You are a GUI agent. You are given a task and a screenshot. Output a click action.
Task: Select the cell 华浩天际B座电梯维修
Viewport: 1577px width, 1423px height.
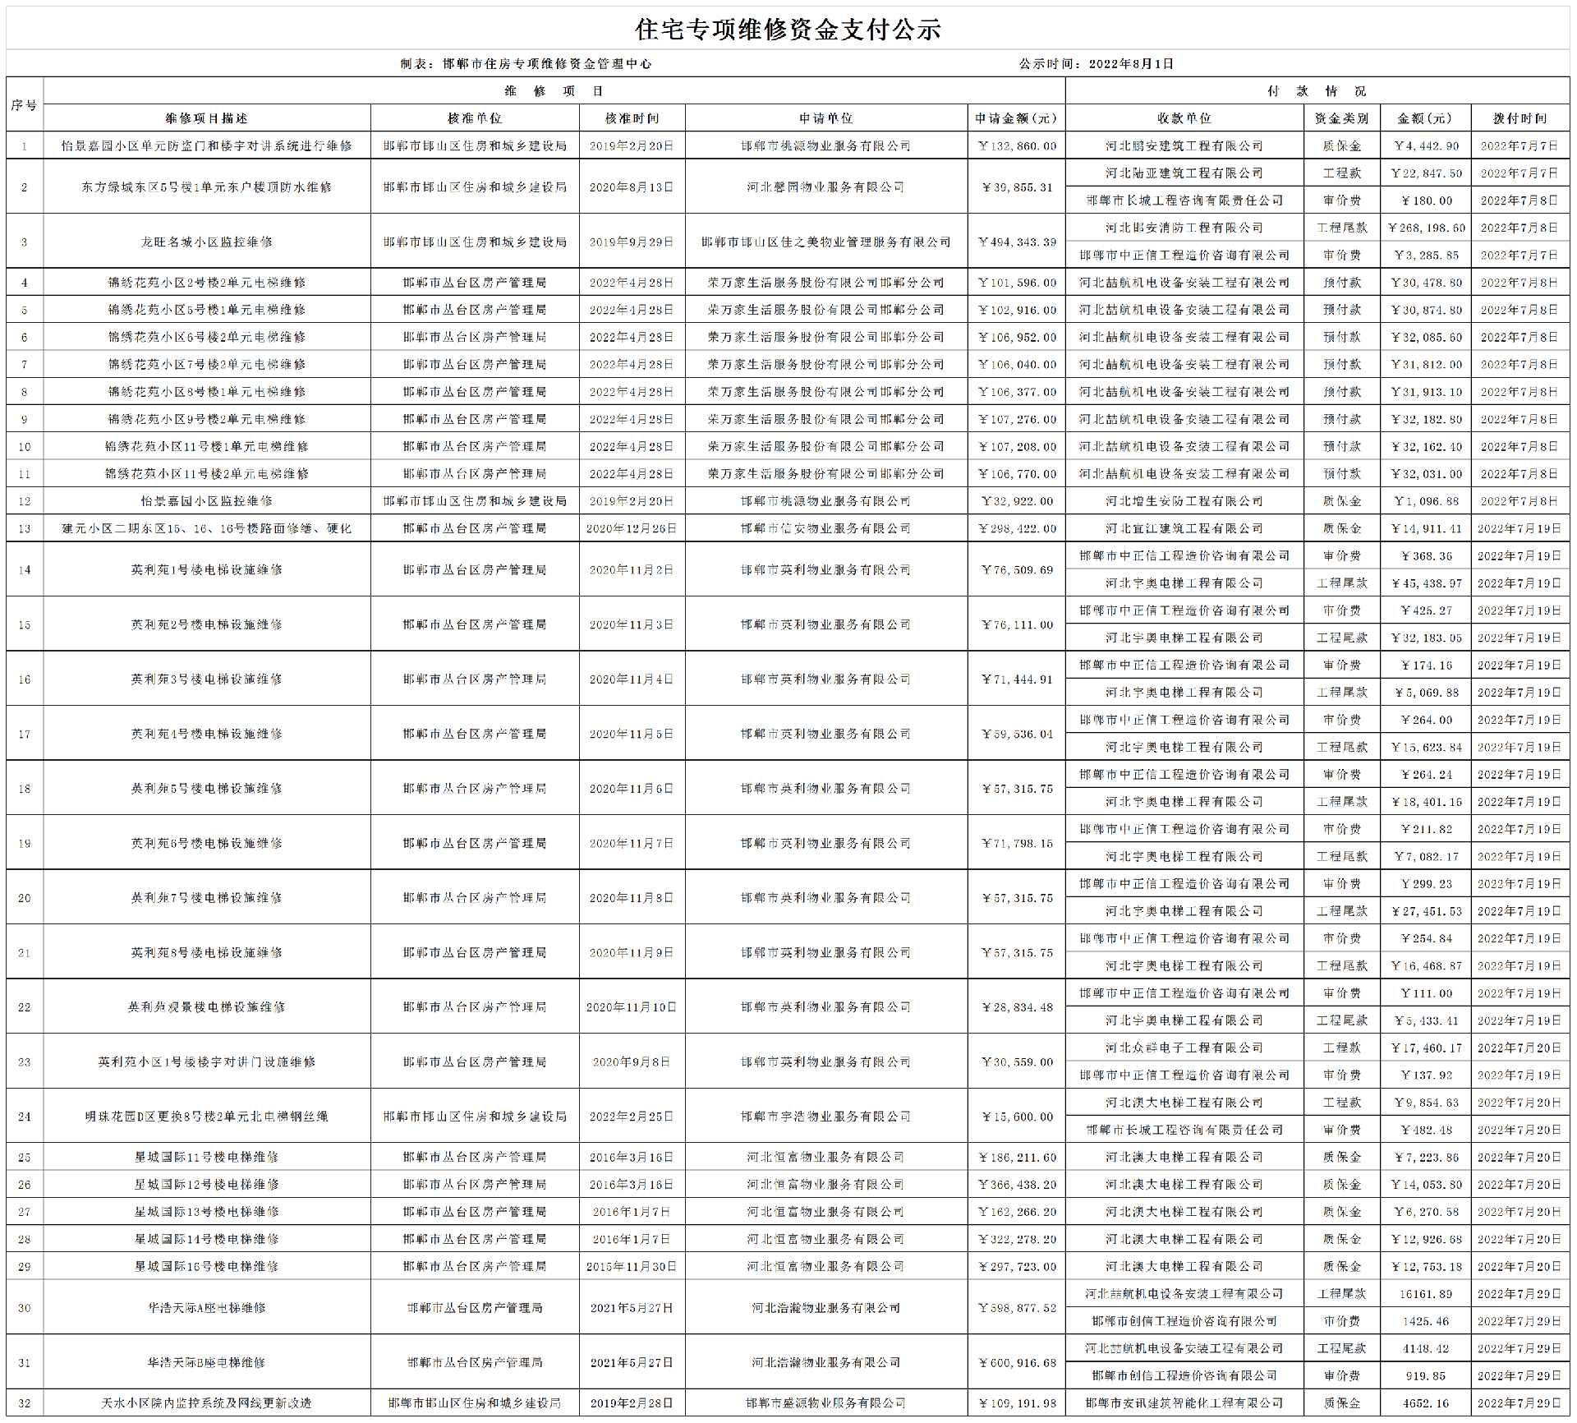click(206, 1362)
